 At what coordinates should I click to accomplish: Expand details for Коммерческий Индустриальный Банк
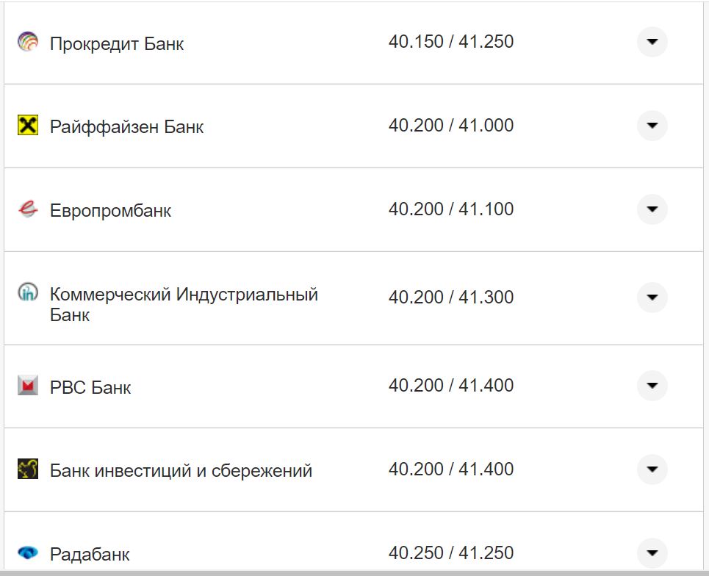[652, 298]
